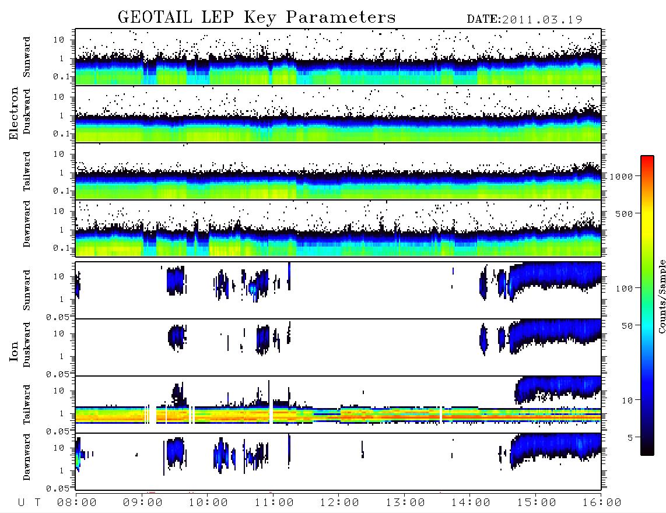This screenshot has height=513, width=666.
Task: Select the vertical Counts/Sample legend title
Action: 662,296
